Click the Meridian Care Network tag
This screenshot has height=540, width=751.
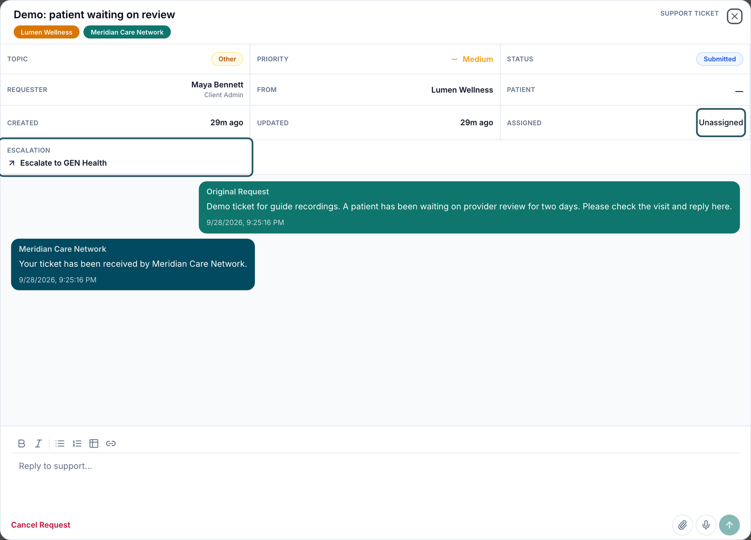tap(127, 32)
